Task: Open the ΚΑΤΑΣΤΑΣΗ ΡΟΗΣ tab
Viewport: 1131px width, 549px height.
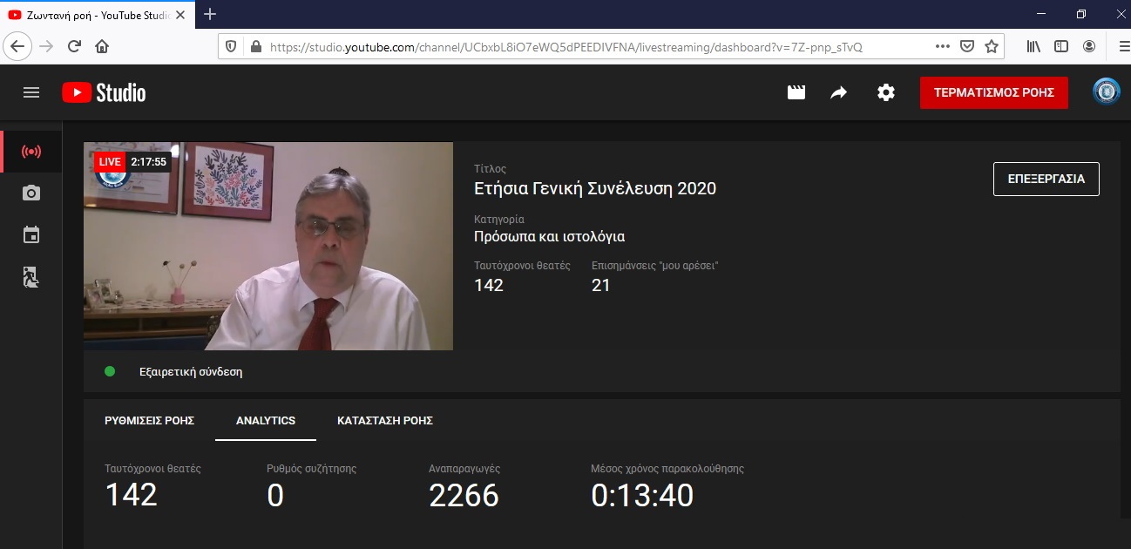Action: 385,421
